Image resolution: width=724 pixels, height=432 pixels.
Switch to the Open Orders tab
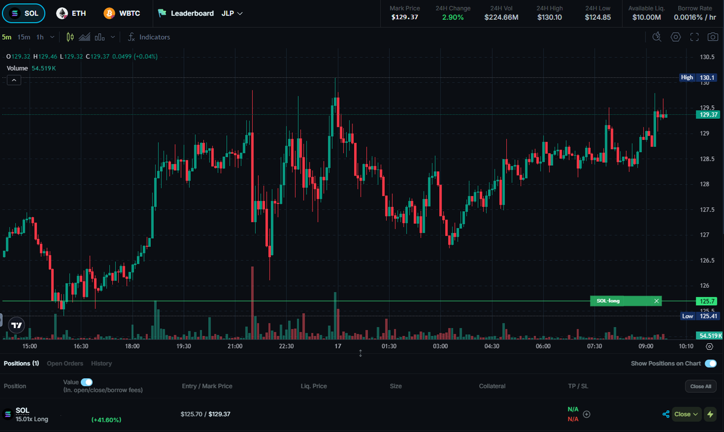tap(65, 363)
